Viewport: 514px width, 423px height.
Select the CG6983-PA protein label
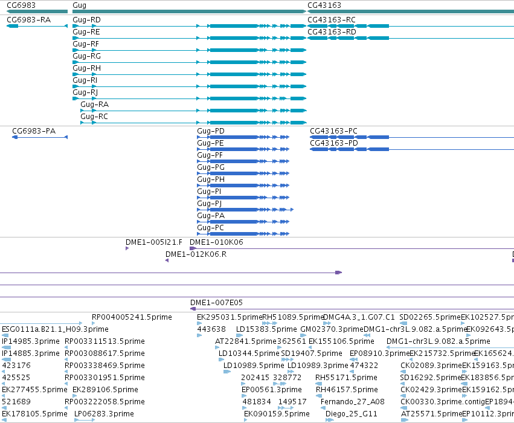(x=34, y=131)
